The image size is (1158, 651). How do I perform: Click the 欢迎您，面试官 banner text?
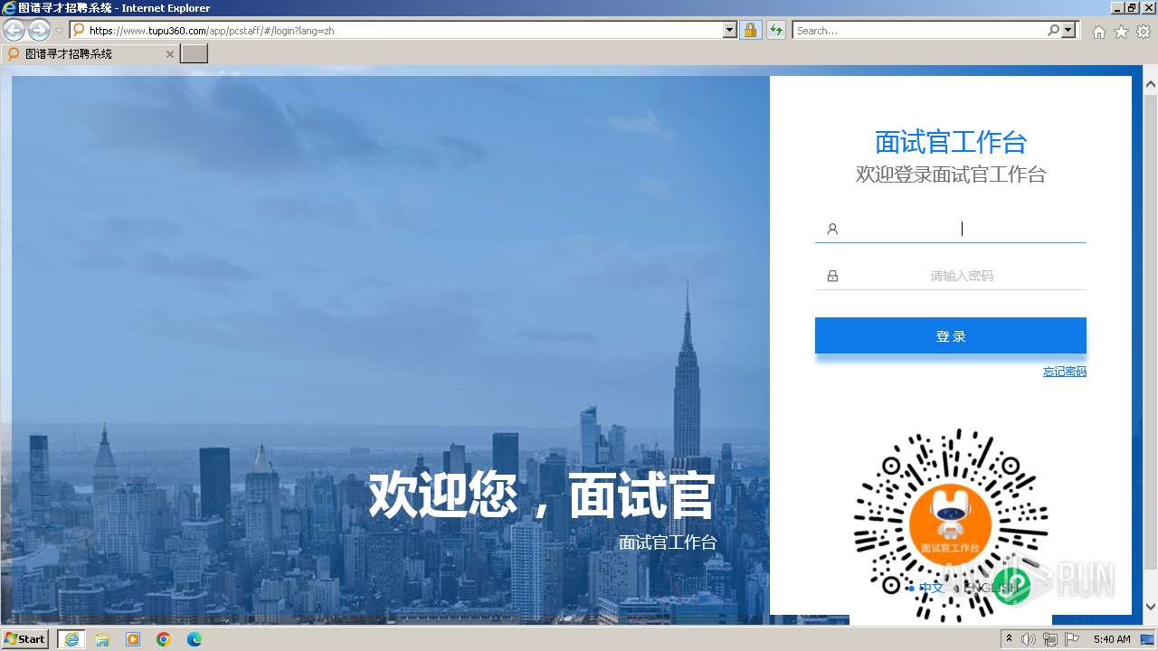pyautogui.click(x=541, y=495)
